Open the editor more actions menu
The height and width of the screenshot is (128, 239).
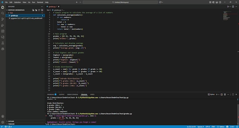(236, 7)
